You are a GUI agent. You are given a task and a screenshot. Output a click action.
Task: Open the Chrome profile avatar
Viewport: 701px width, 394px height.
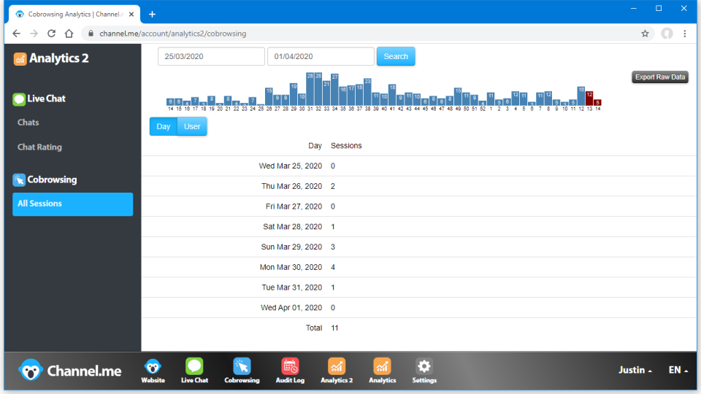tap(667, 34)
